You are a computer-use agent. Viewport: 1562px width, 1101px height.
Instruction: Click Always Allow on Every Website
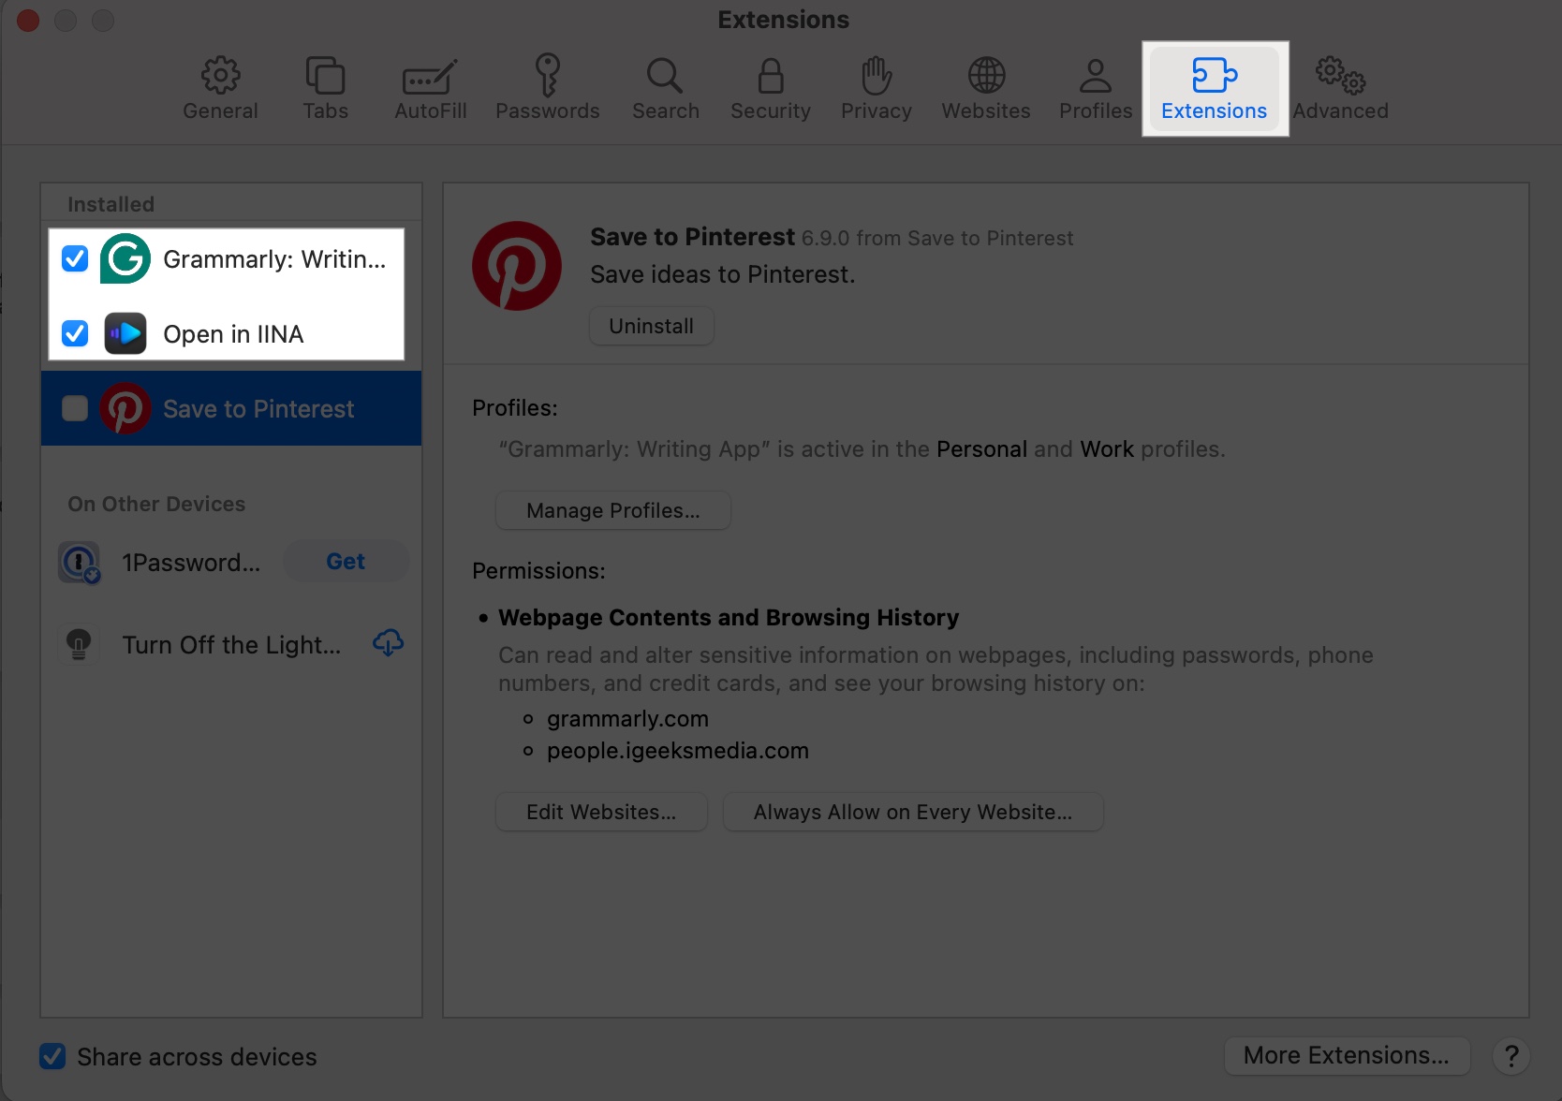click(x=912, y=812)
